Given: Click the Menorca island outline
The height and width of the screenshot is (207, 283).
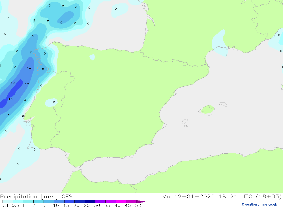Looking at the screenshot, I should 223,104.
